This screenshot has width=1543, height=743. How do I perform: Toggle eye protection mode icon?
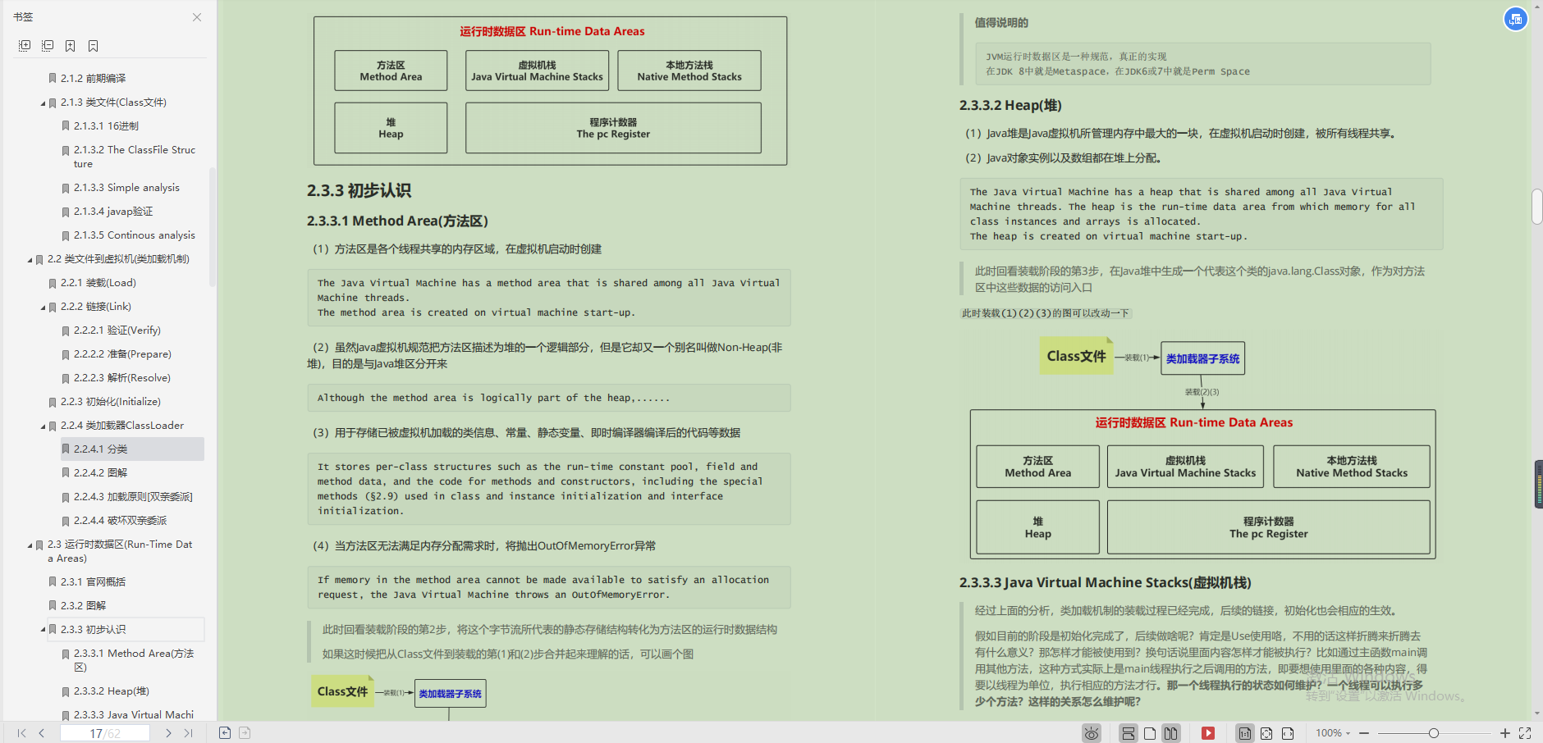1092,733
